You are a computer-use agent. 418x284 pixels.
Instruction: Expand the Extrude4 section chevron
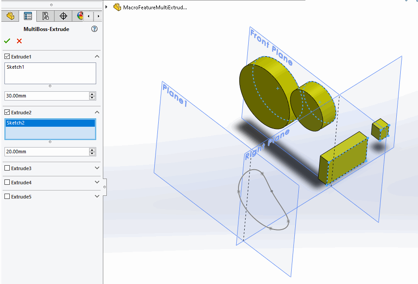coord(97,182)
